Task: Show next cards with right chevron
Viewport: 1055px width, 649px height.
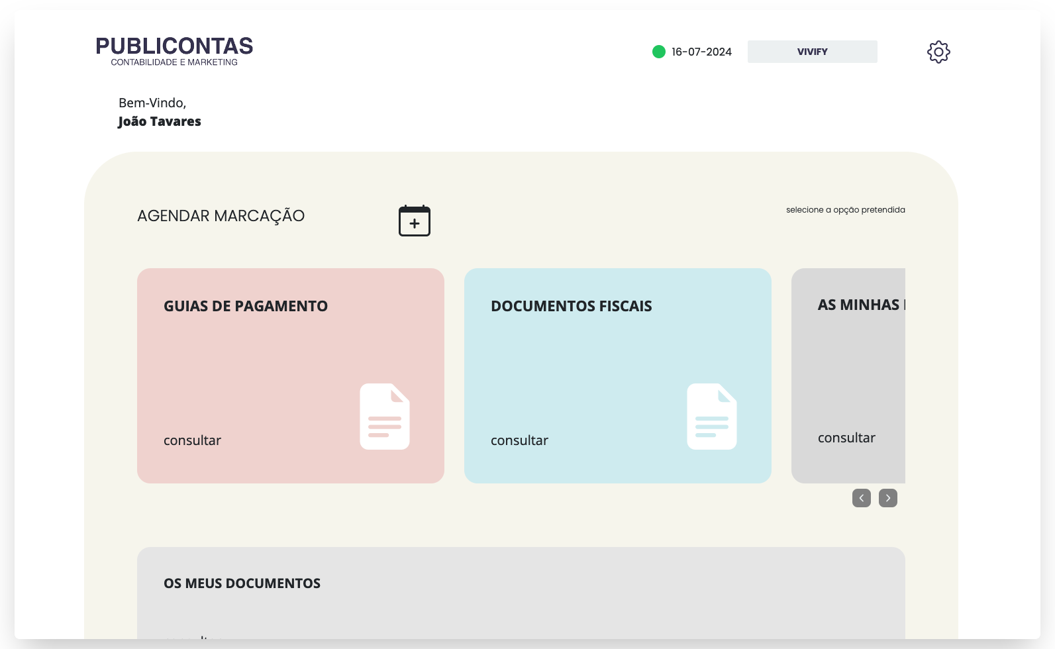Action: tap(888, 498)
